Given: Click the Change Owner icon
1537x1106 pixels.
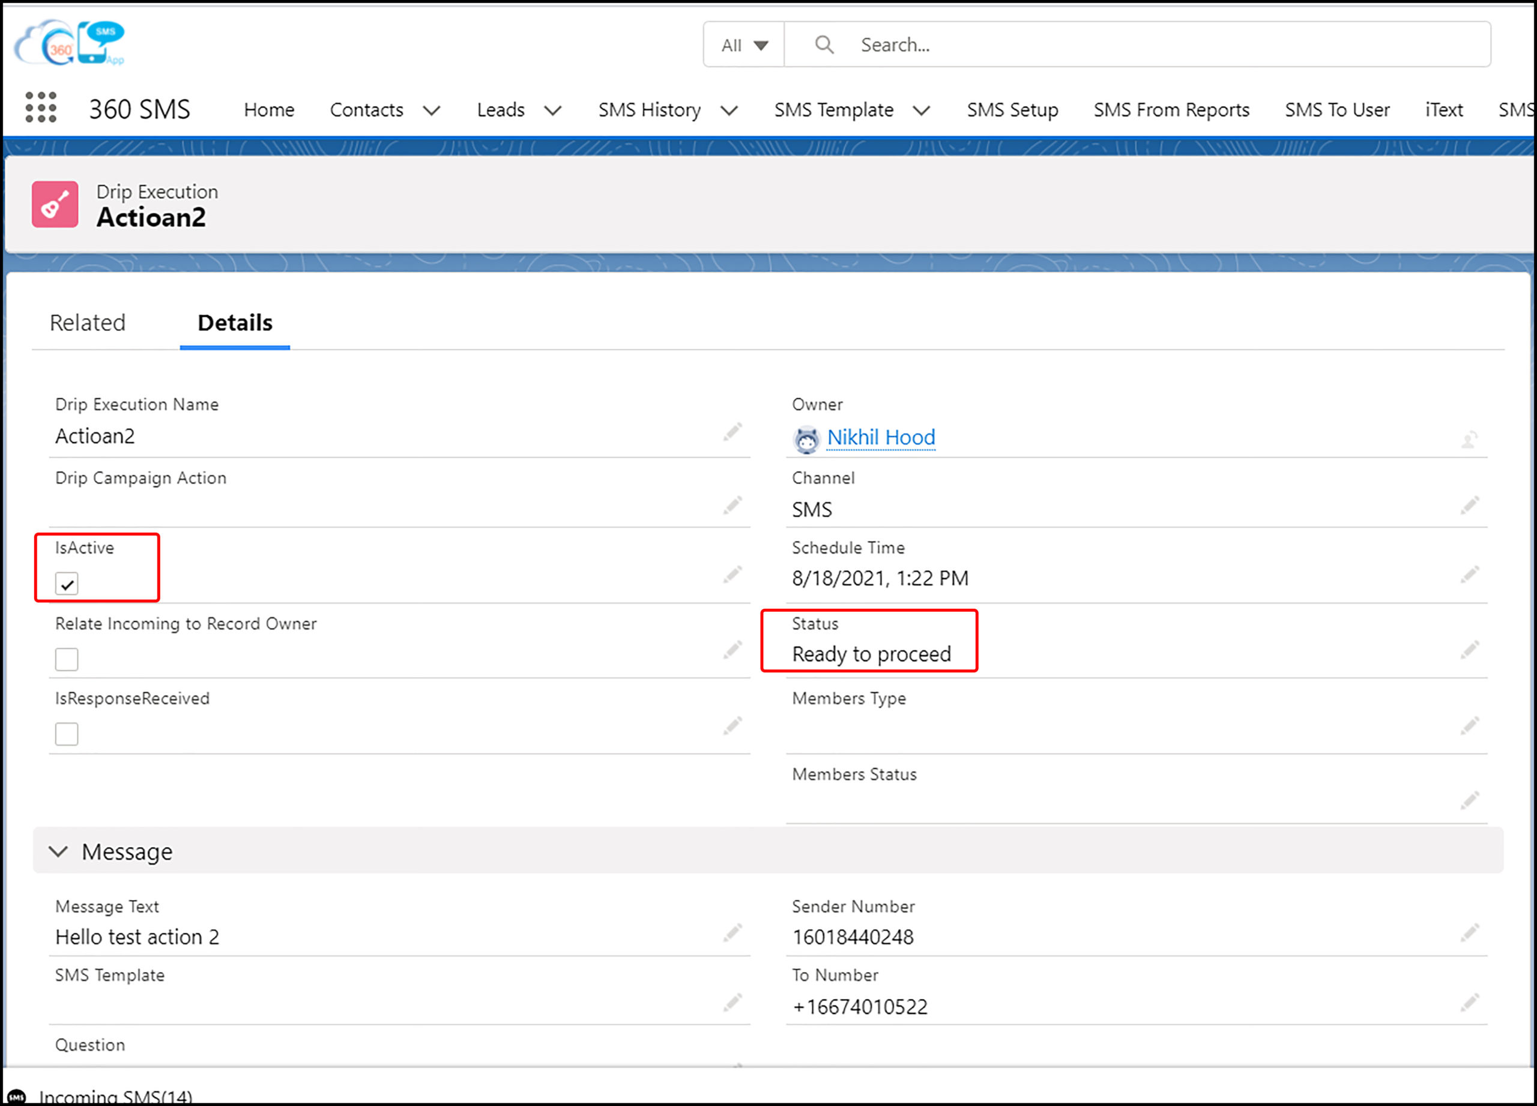Looking at the screenshot, I should [1469, 440].
